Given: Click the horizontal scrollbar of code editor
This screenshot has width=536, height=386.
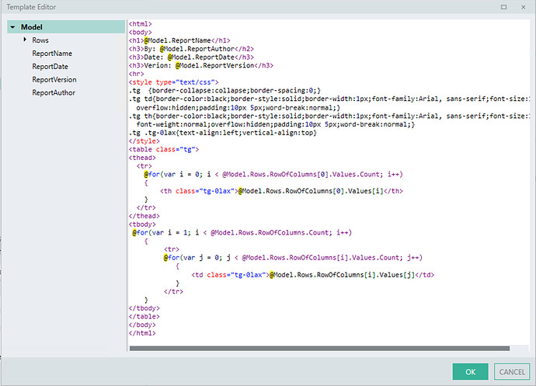Looking at the screenshot, I should tap(319, 349).
